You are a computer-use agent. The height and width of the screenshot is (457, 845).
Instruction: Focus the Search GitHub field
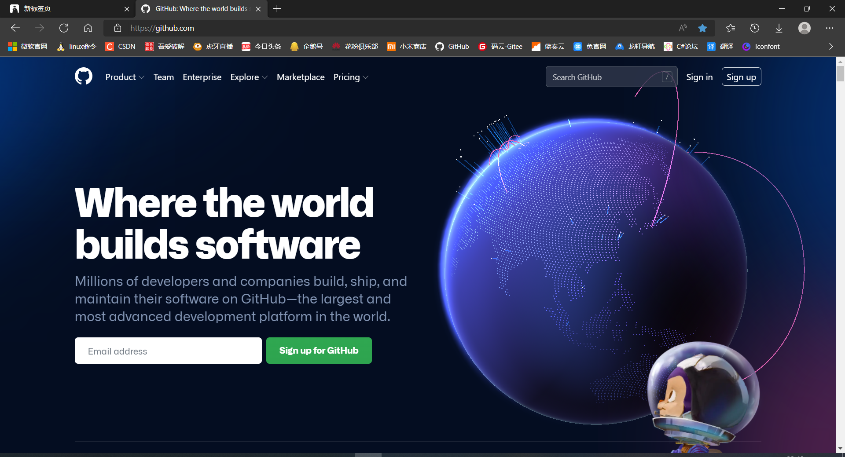pyautogui.click(x=611, y=77)
